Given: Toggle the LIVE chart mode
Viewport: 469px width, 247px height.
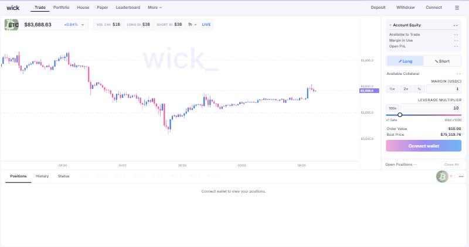Looking at the screenshot, I should [x=206, y=25].
